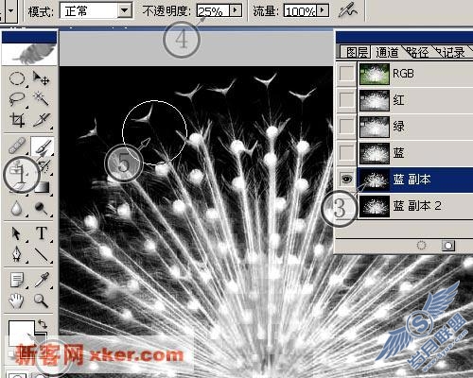Select the Path Selection tool
This screenshot has width=473, height=378.
click(17, 233)
